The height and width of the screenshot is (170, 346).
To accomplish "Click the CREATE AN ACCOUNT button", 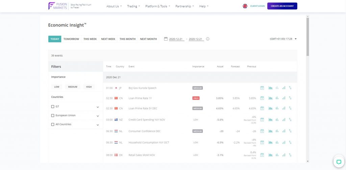I will pos(282,6).
